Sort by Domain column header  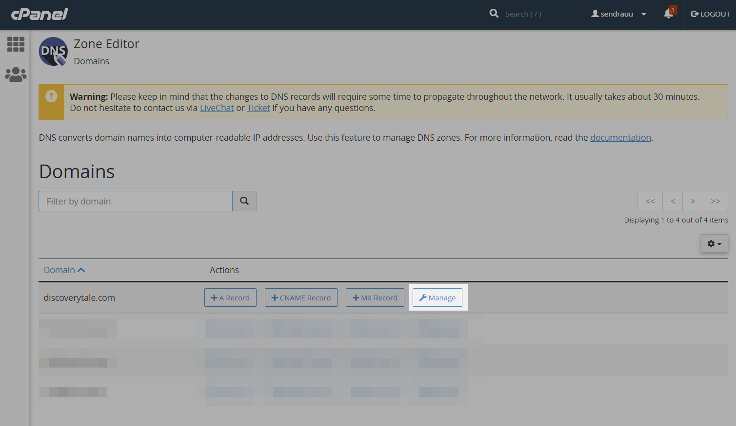coord(64,270)
